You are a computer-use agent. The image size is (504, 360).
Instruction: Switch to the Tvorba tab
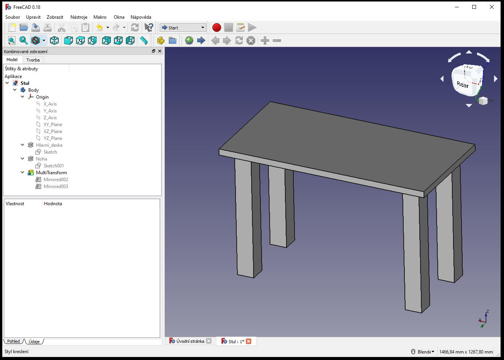[33, 60]
